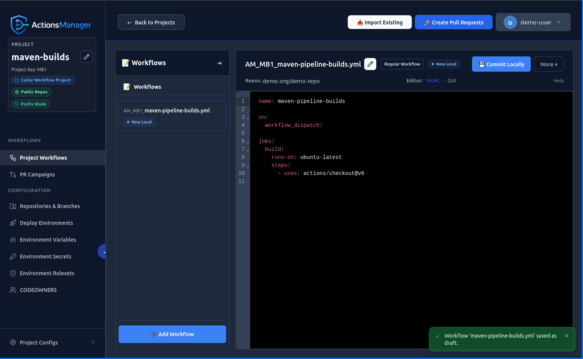Open Environment Rulesets page
Viewport: 583px width, 359px height.
point(53,273)
